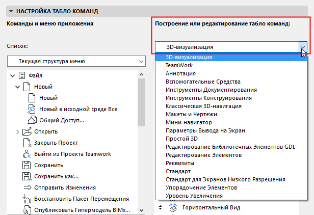
Task: Choose Инструменты Документирования in the list
Action: (211, 90)
